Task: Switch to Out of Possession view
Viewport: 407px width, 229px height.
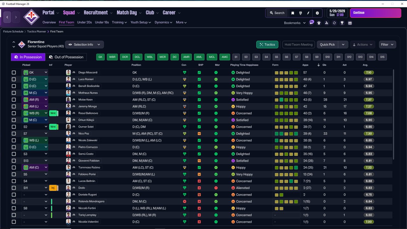Action: [x=66, y=57]
